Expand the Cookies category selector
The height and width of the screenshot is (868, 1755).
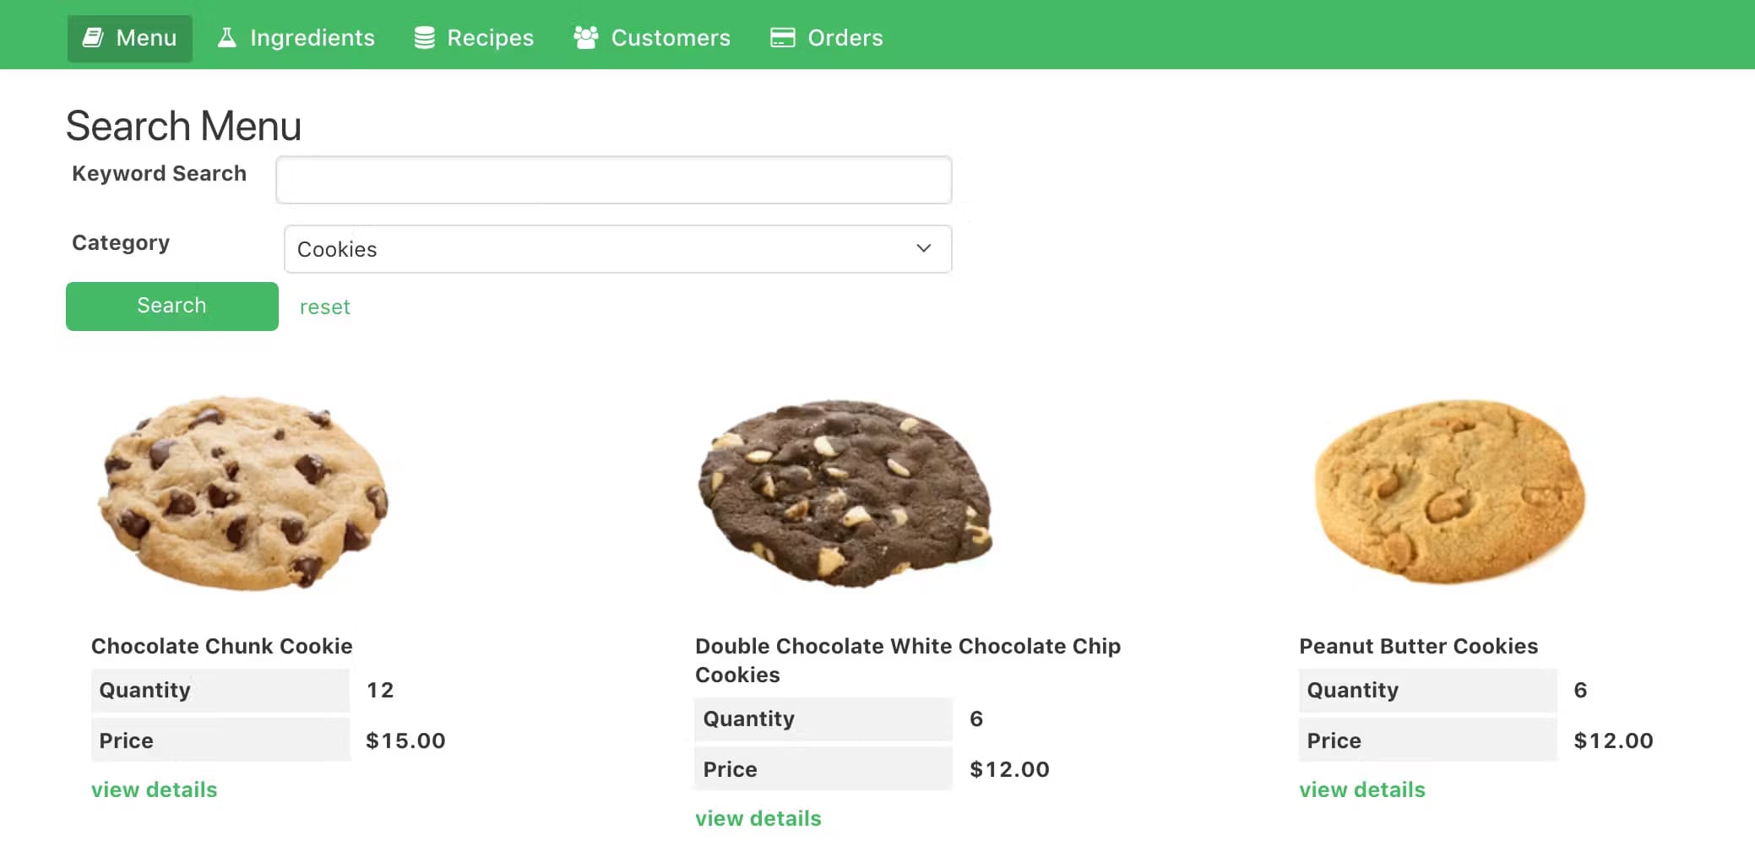coord(617,249)
